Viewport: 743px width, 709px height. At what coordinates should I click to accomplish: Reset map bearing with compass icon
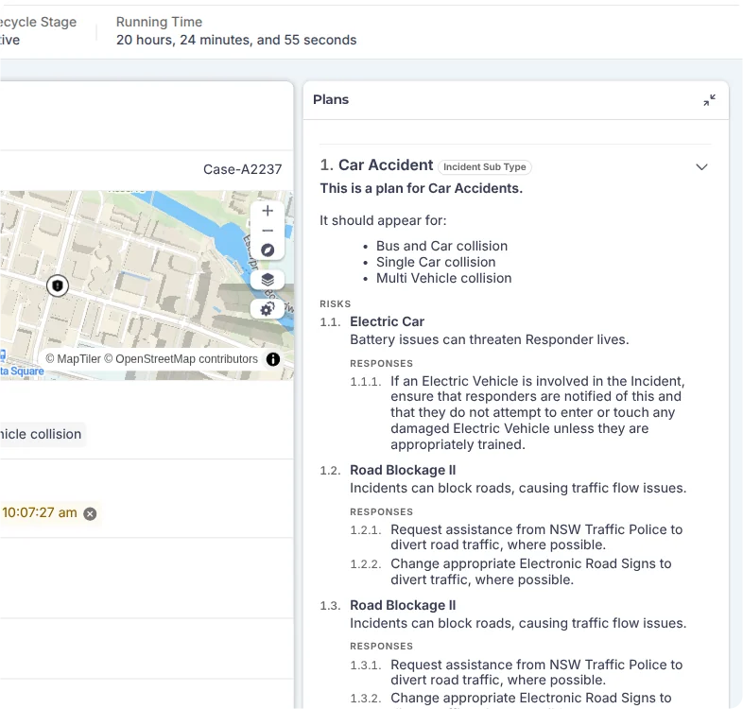coord(268,251)
